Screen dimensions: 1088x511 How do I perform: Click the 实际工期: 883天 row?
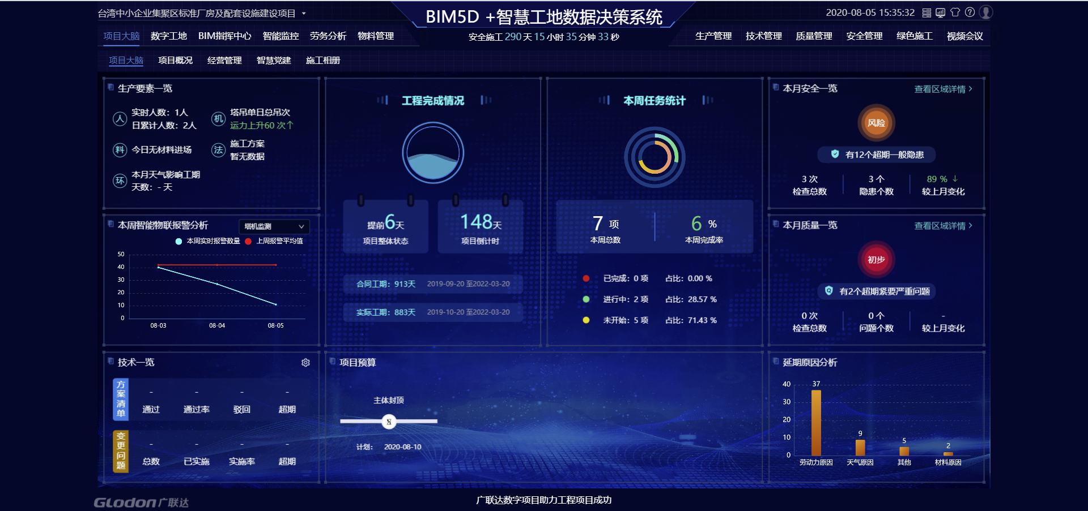[x=433, y=312]
